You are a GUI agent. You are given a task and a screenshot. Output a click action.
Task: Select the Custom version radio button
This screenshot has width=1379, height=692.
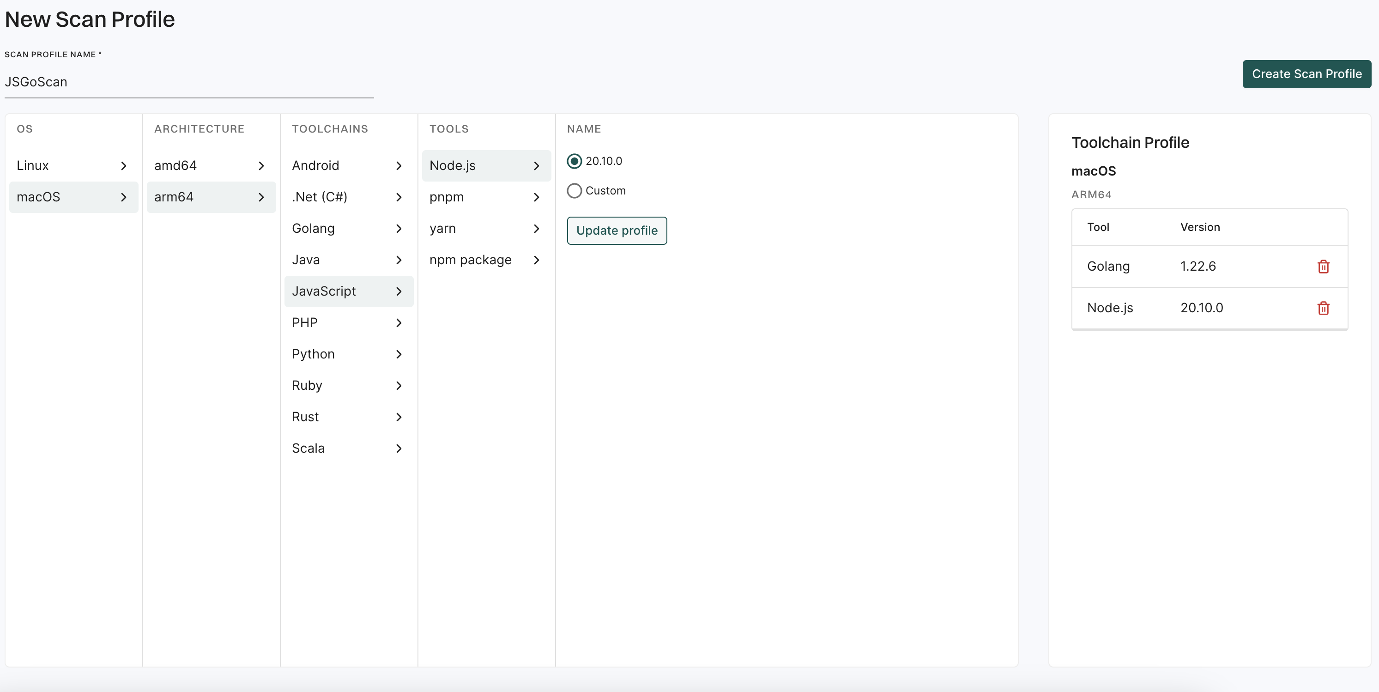(575, 190)
